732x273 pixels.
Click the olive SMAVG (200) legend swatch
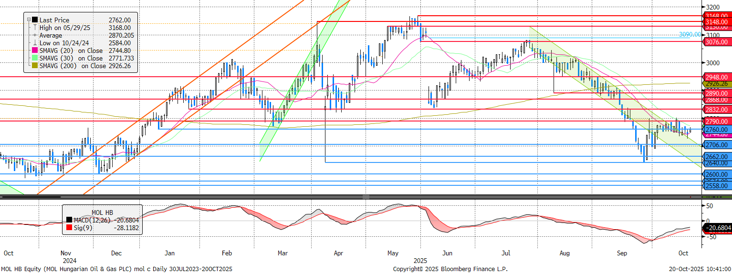coord(34,65)
